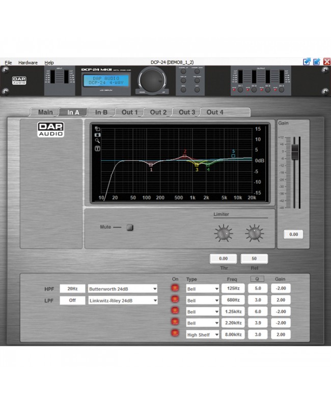Image resolution: width=331 pixels, height=404 pixels.
Task: Click the Menu hardware button
Action: (183, 90)
